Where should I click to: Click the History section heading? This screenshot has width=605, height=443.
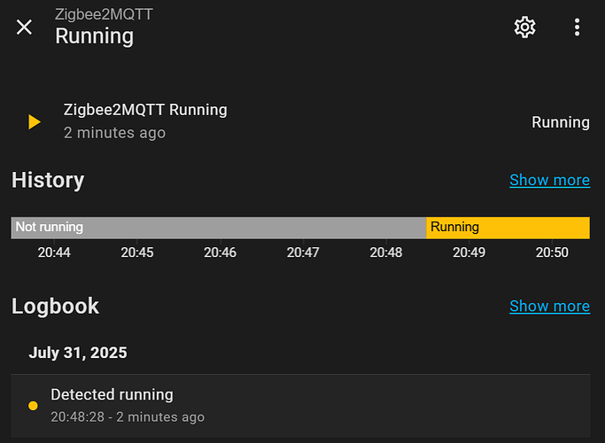pos(48,180)
